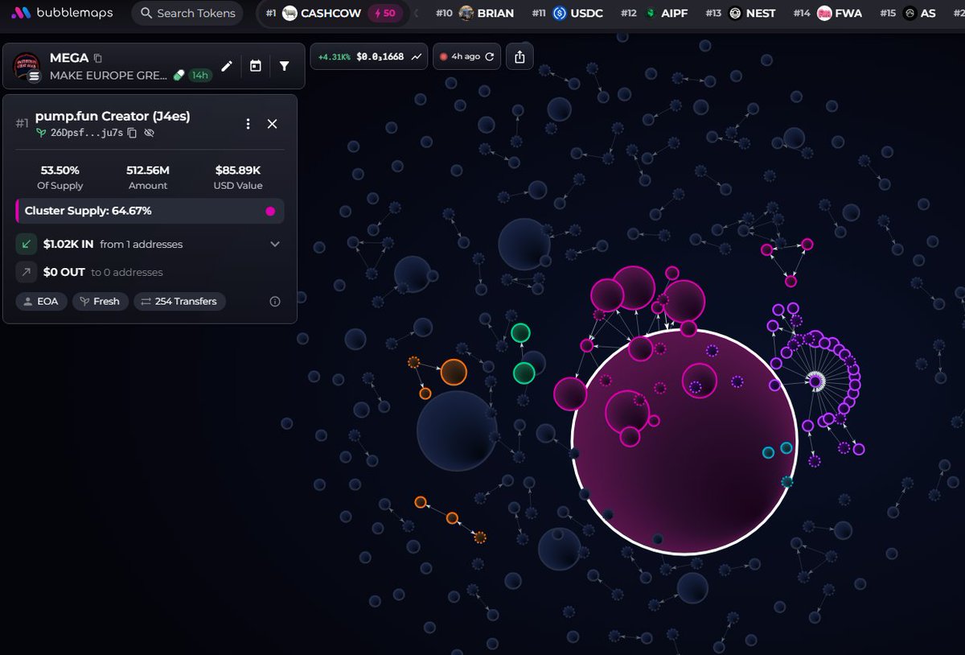Open the 254 Transfers list
The width and height of the screenshot is (965, 655).
(180, 302)
